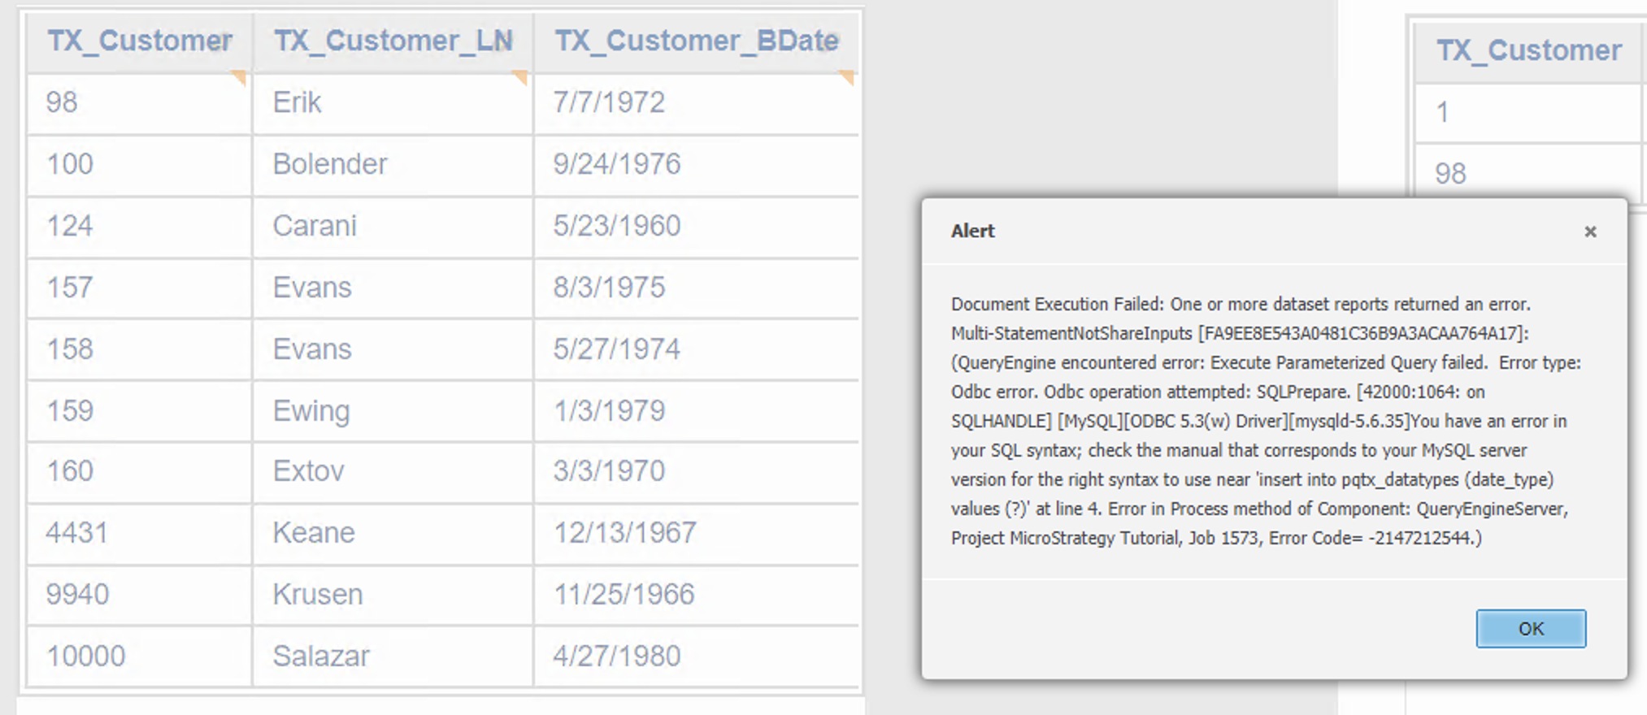Click the Evans row with birthdate 5/27/1974
Viewport: 1647px width, 715px height.
tap(393, 349)
